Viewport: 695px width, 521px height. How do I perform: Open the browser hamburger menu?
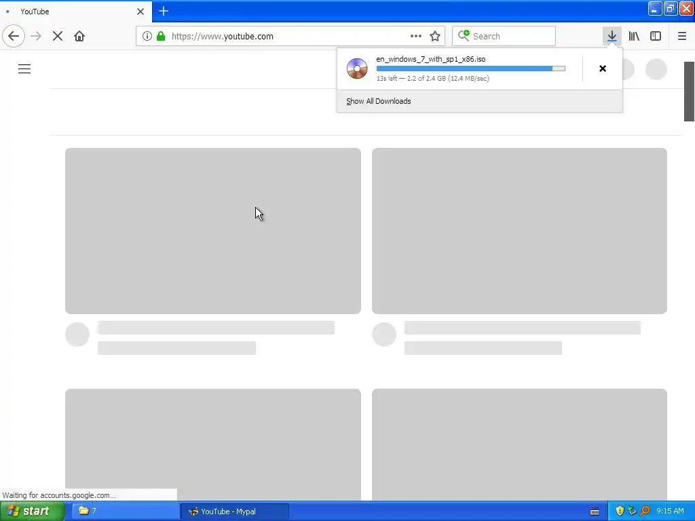click(682, 36)
